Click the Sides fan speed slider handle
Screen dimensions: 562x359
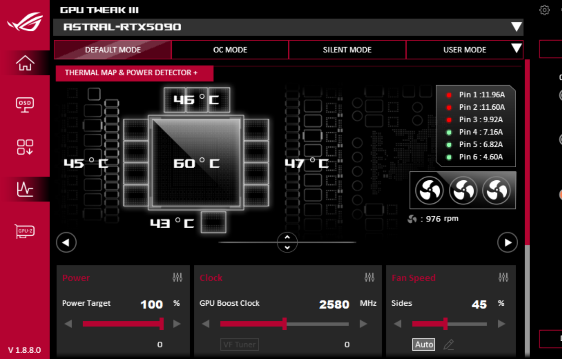pyautogui.click(x=445, y=324)
